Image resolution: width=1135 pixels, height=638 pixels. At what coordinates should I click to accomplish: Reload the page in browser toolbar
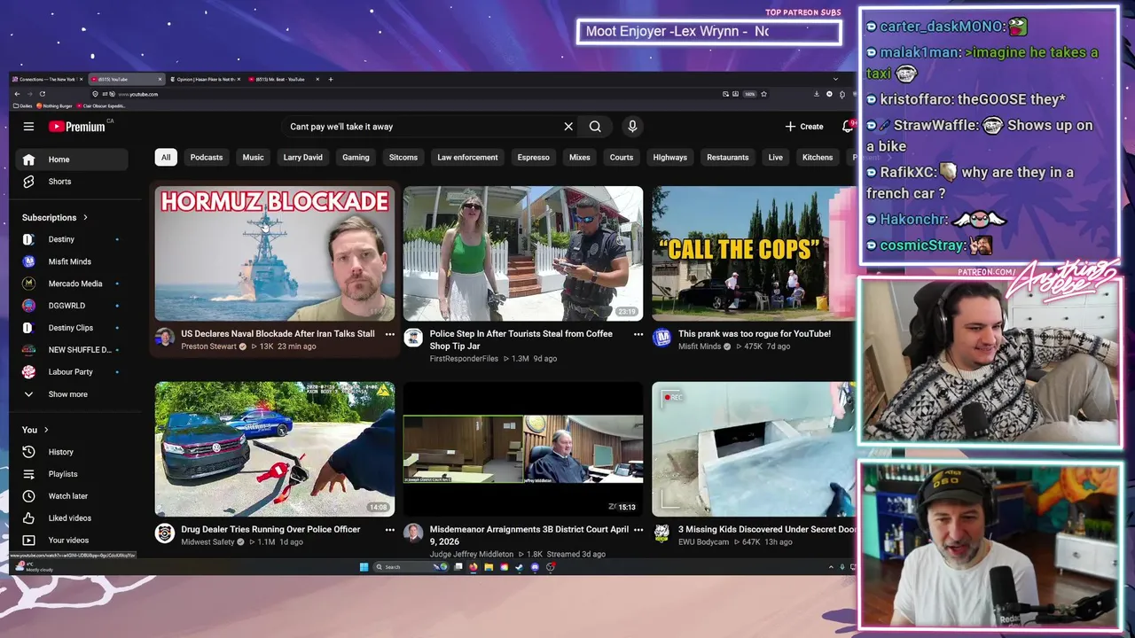42,94
